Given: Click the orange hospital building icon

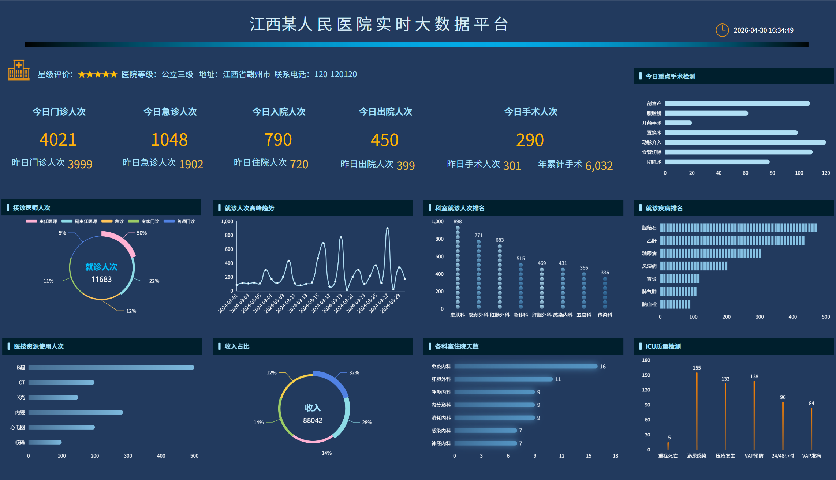Looking at the screenshot, I should tap(19, 70).
